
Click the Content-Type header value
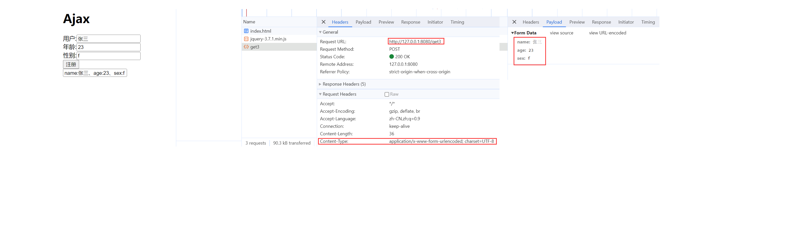tap(441, 141)
